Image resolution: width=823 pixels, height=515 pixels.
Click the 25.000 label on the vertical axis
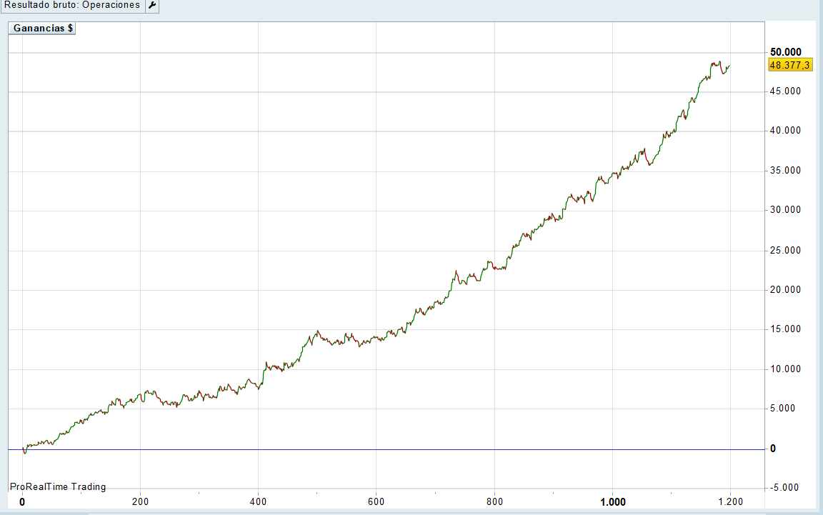[785, 250]
